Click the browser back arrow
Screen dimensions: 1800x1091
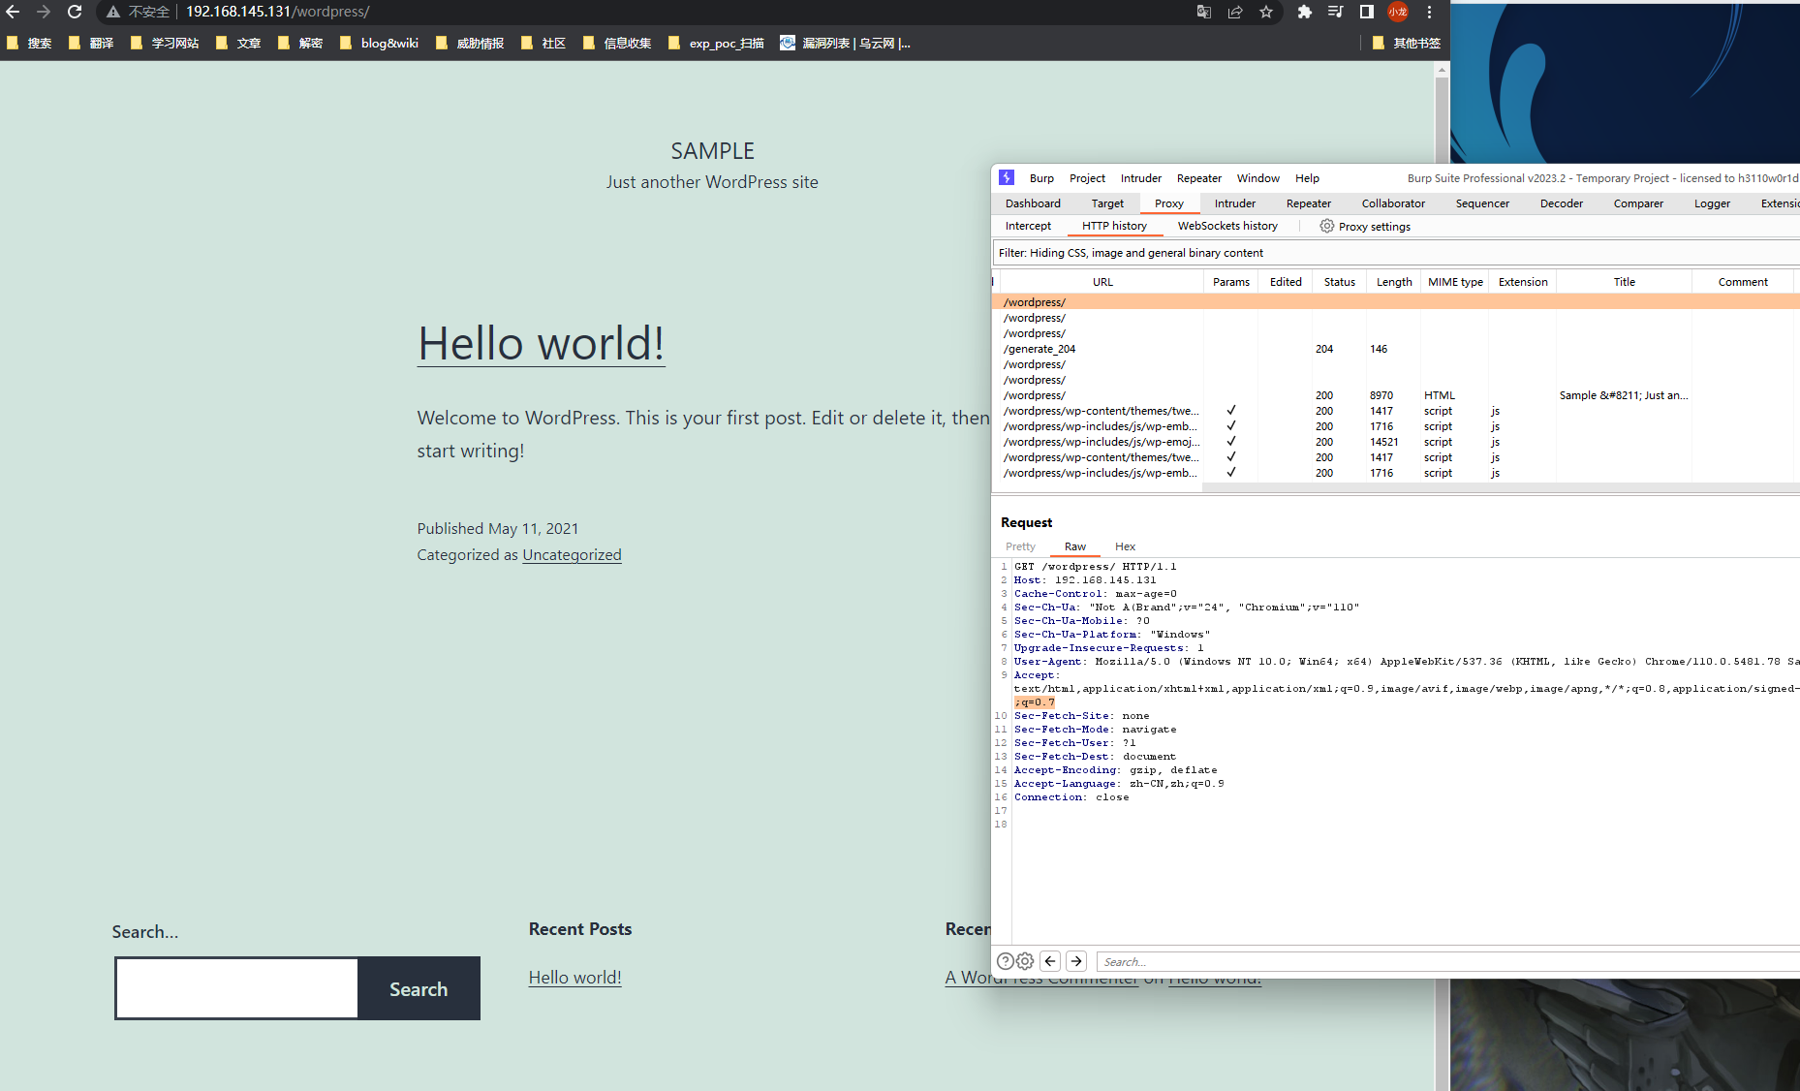click(13, 12)
